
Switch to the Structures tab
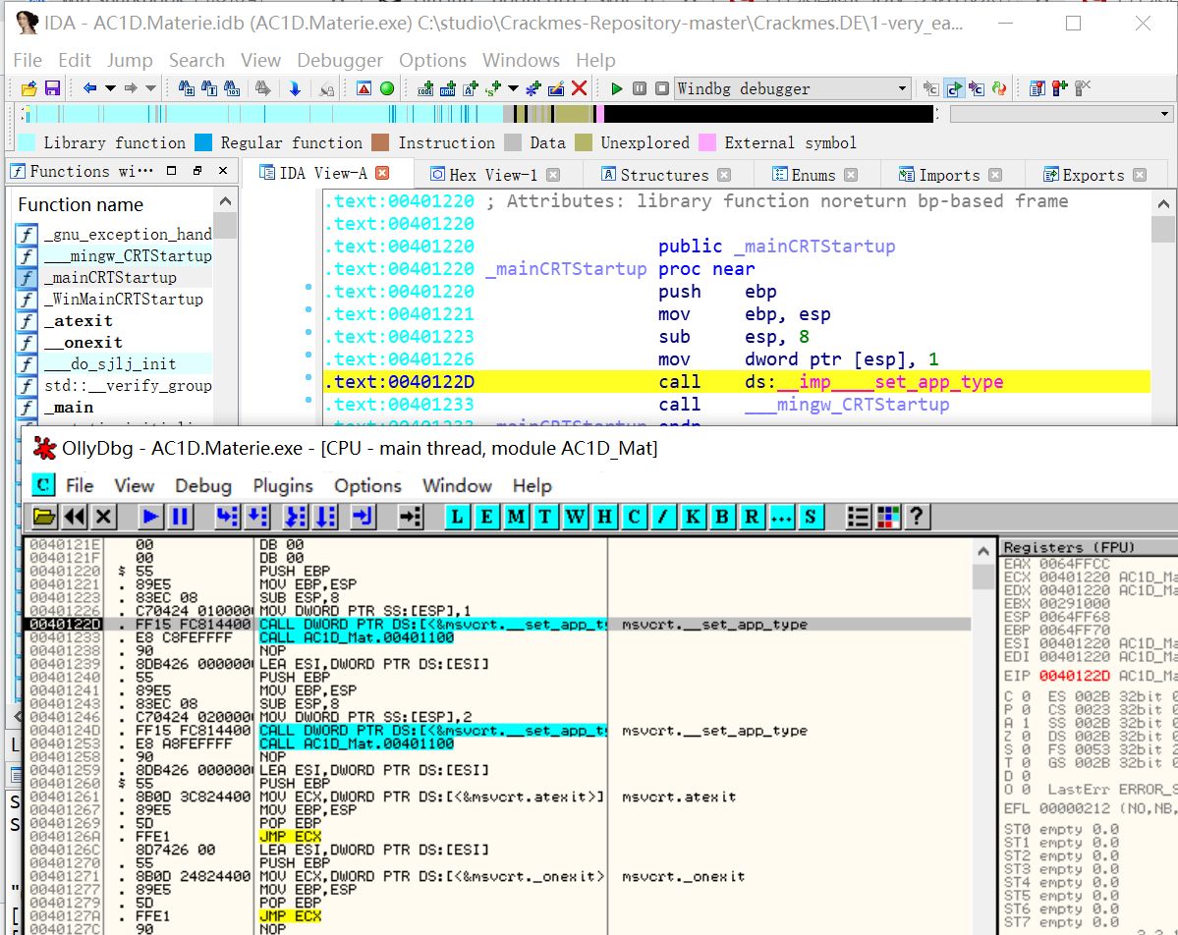(667, 174)
